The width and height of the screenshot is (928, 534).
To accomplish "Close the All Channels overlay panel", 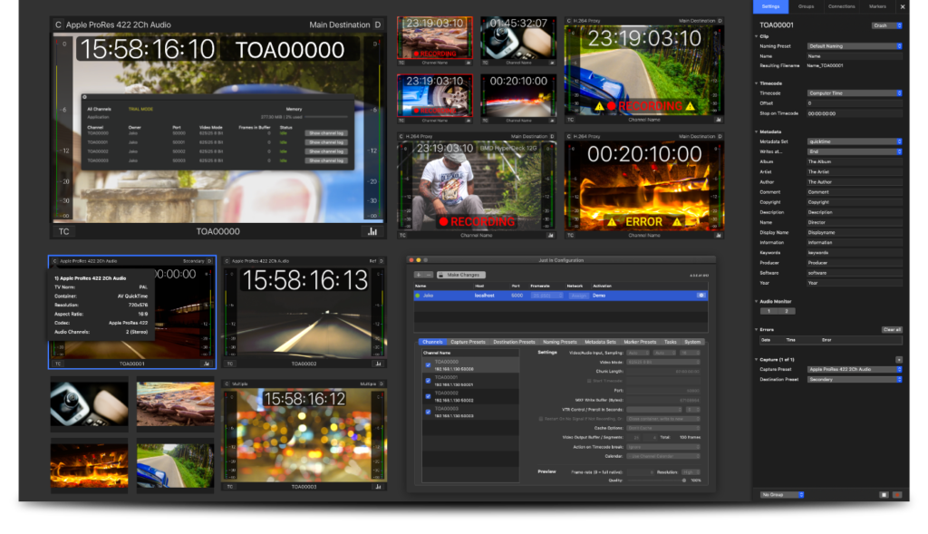I will point(84,97).
